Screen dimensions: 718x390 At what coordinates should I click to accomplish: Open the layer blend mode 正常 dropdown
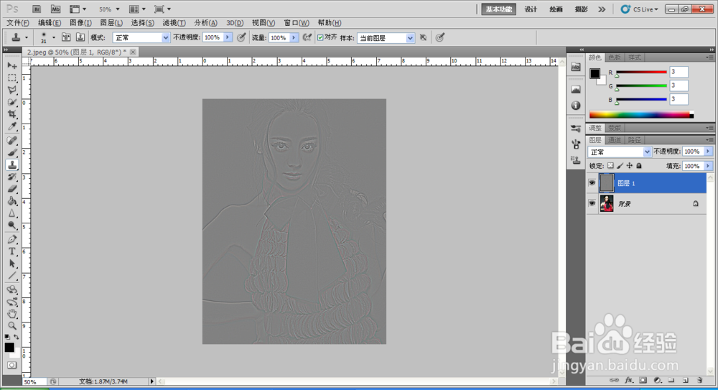point(619,152)
